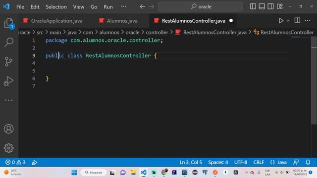
Task: Open Customize Layout options
Action: pos(280,6)
